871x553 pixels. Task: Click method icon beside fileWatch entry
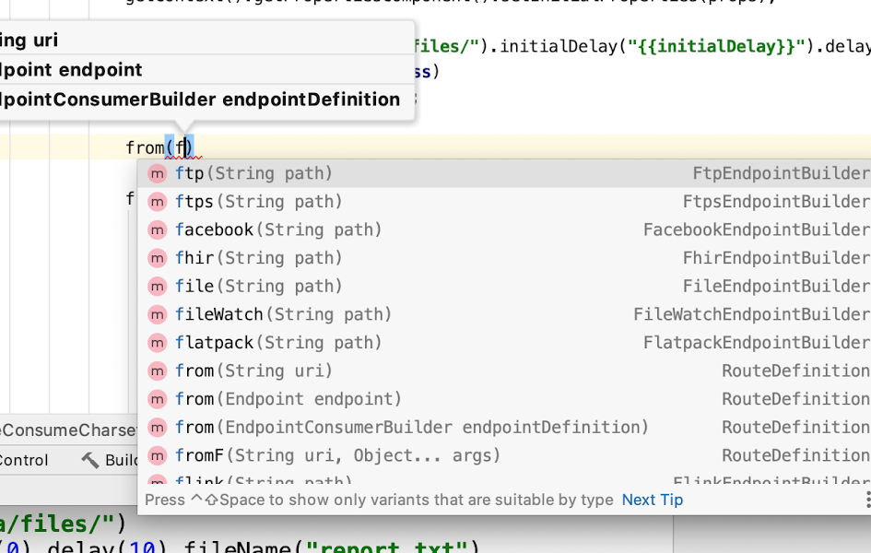158,314
